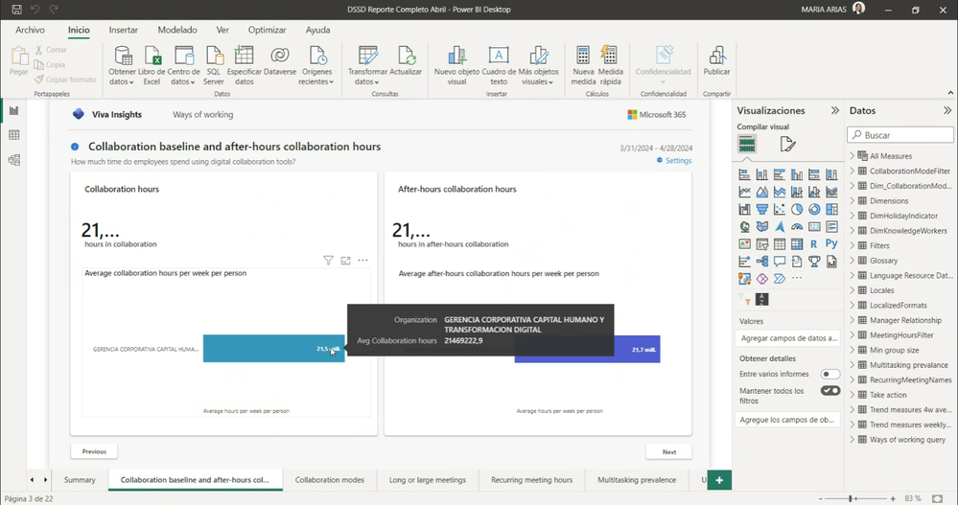Open Transformar datos dropdown
The width and height of the screenshot is (958, 505).
[367, 77]
